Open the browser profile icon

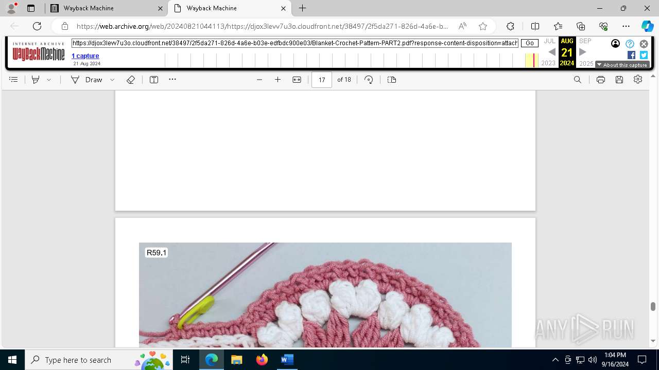click(11, 8)
